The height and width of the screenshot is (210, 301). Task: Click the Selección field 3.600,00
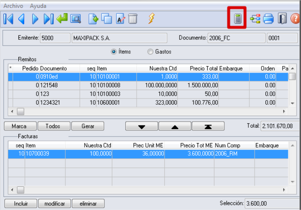272,203
